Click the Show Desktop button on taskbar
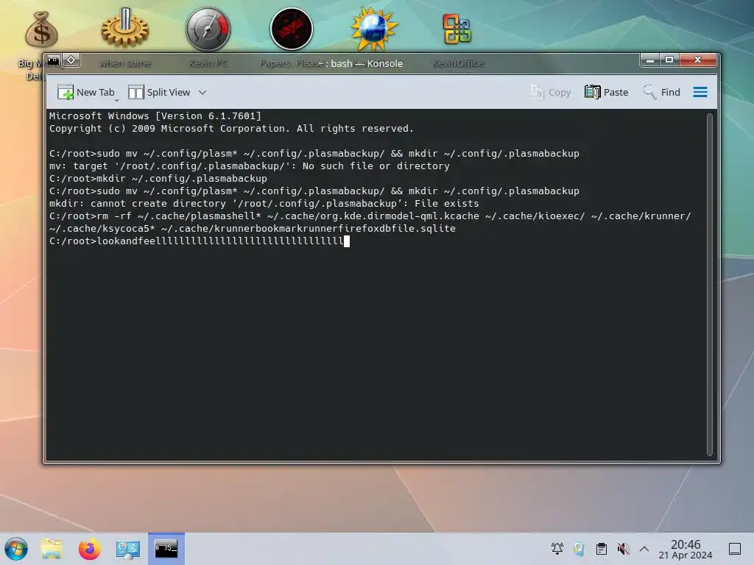The width and height of the screenshot is (754, 565). coord(735,549)
